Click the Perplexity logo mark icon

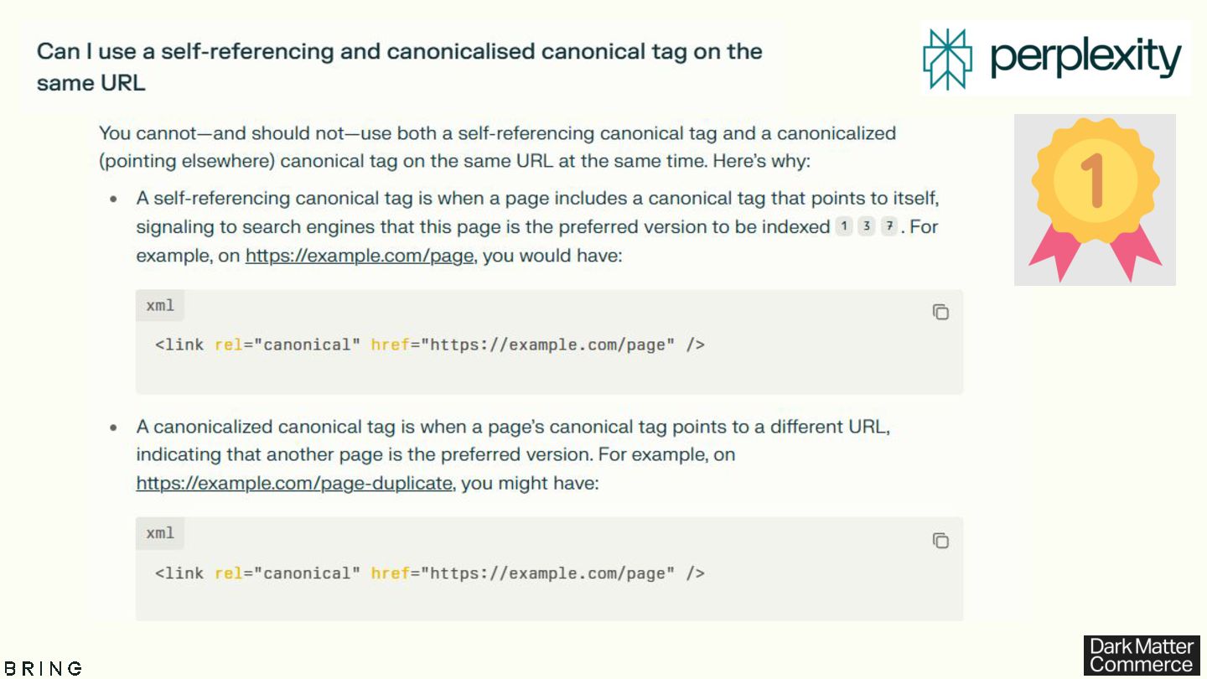click(947, 59)
